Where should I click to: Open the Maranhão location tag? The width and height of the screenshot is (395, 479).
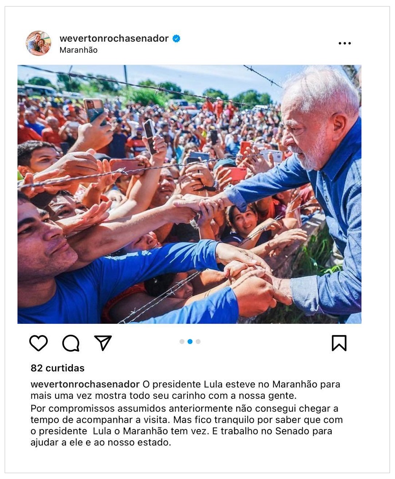click(x=78, y=50)
